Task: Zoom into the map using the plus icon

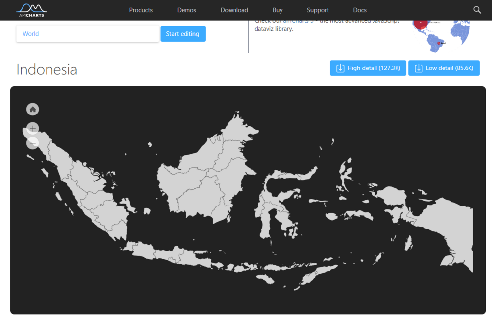Action: (x=32, y=128)
